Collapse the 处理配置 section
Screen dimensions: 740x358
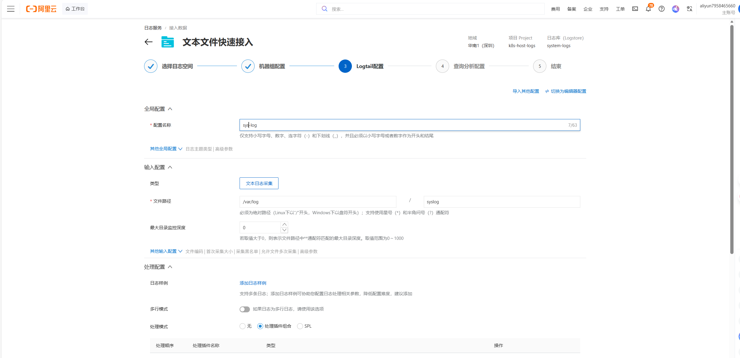click(x=170, y=267)
